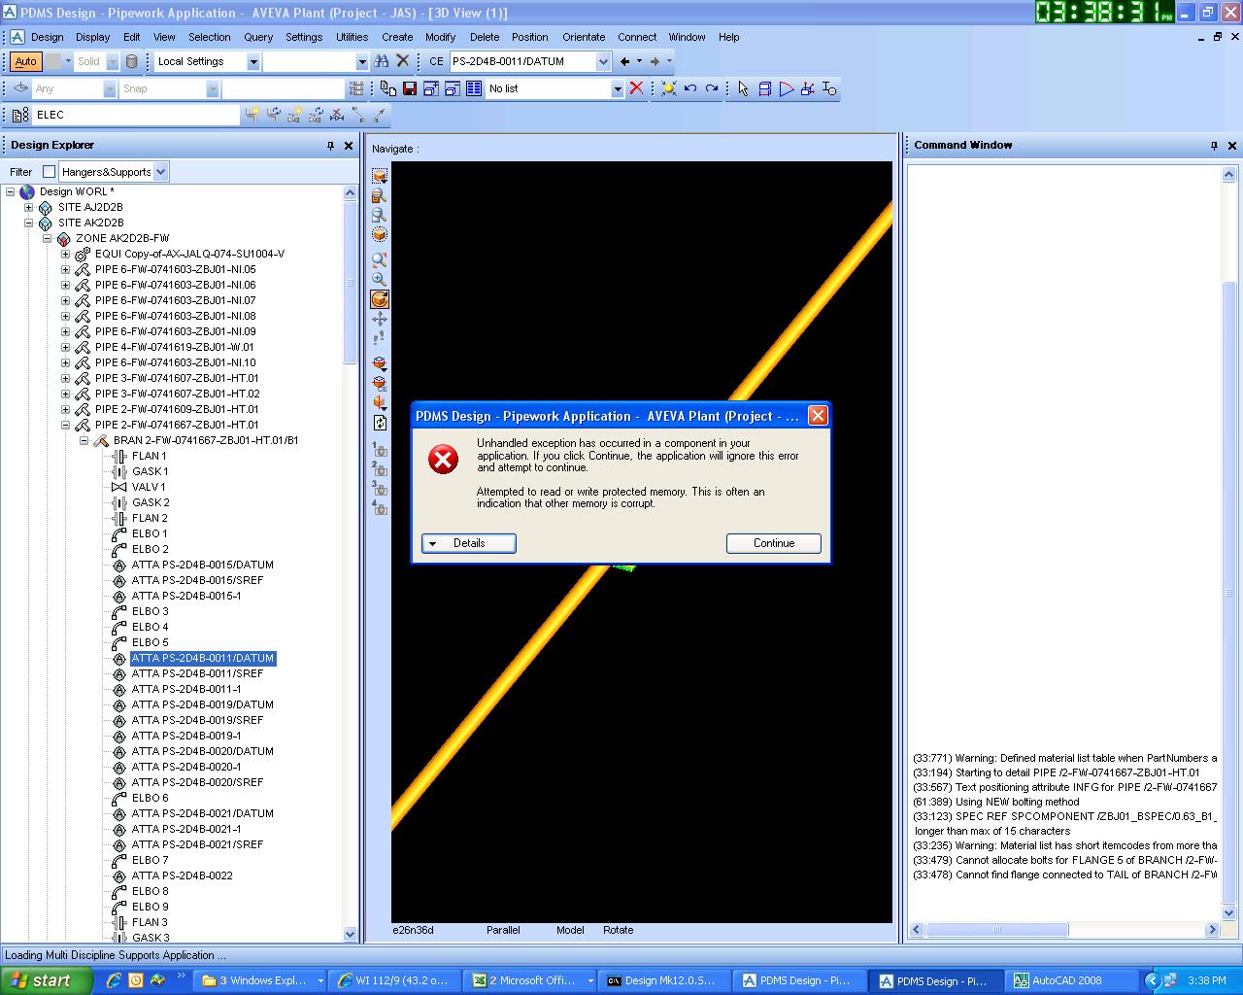
Task: Click the Windows start button
Action: point(47,980)
